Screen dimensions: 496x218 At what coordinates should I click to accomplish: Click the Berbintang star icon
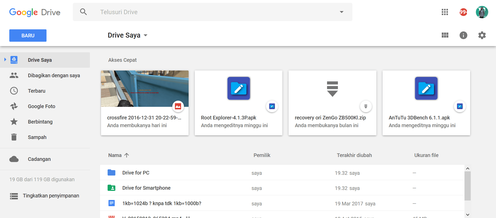(x=14, y=122)
